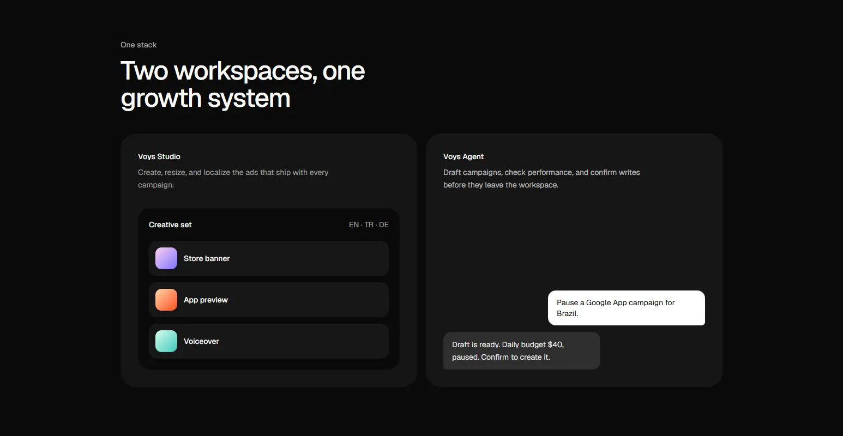Click the purple Store banner icon
Image resolution: width=843 pixels, height=436 pixels.
166,258
